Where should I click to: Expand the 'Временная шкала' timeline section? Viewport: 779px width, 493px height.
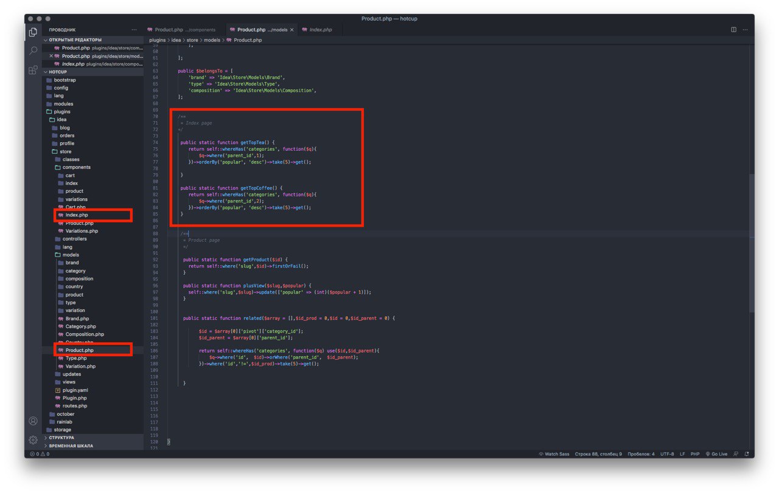93,446
